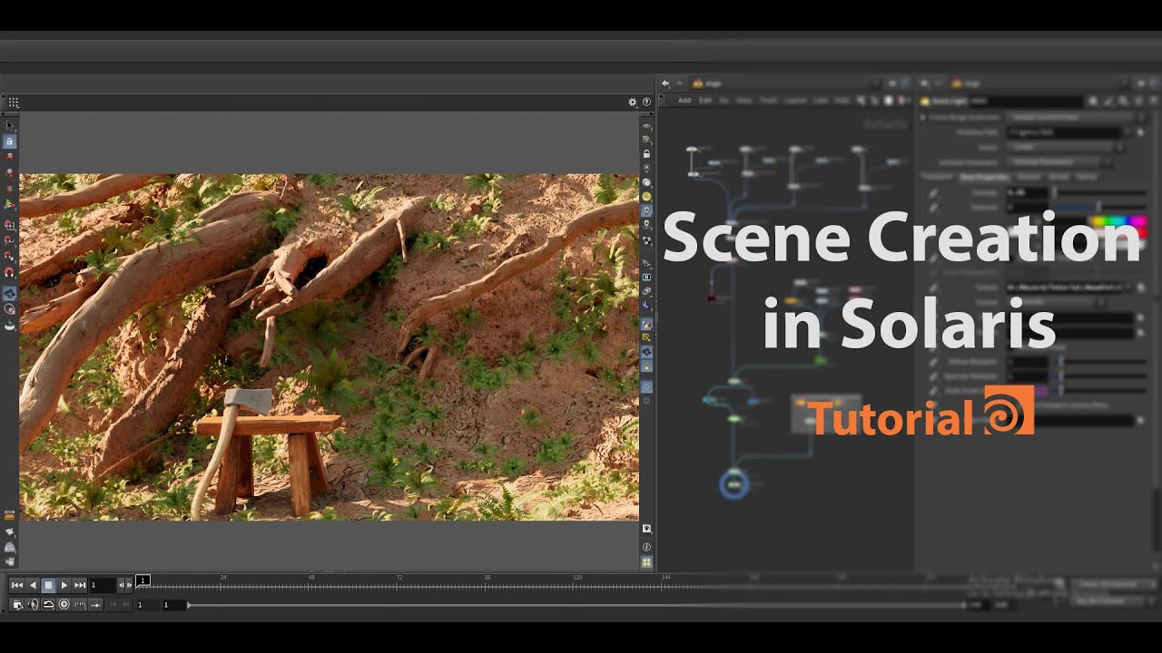The height and width of the screenshot is (653, 1162).
Task: Toggle audio playback speaker icon
Action: point(34,605)
